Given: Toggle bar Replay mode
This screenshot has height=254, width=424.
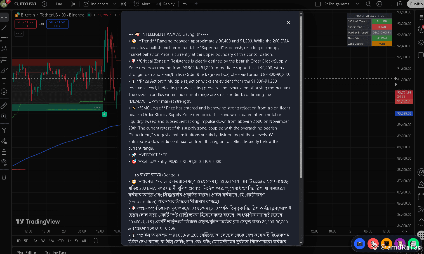Looking at the screenshot, I should point(165,4).
